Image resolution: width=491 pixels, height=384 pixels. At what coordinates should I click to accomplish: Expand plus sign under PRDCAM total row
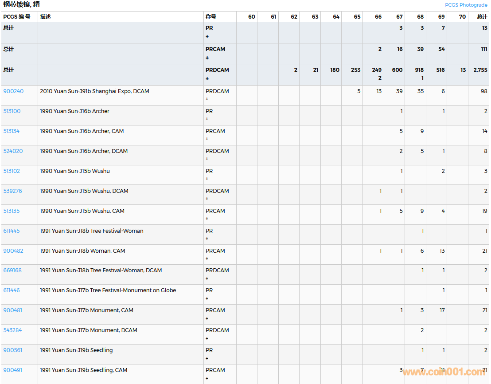pos(207,79)
